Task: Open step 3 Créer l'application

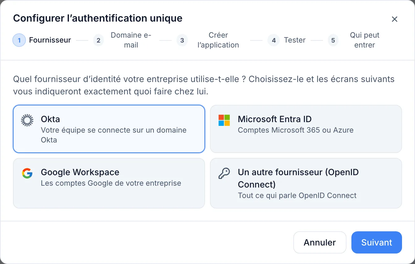Action: point(210,40)
